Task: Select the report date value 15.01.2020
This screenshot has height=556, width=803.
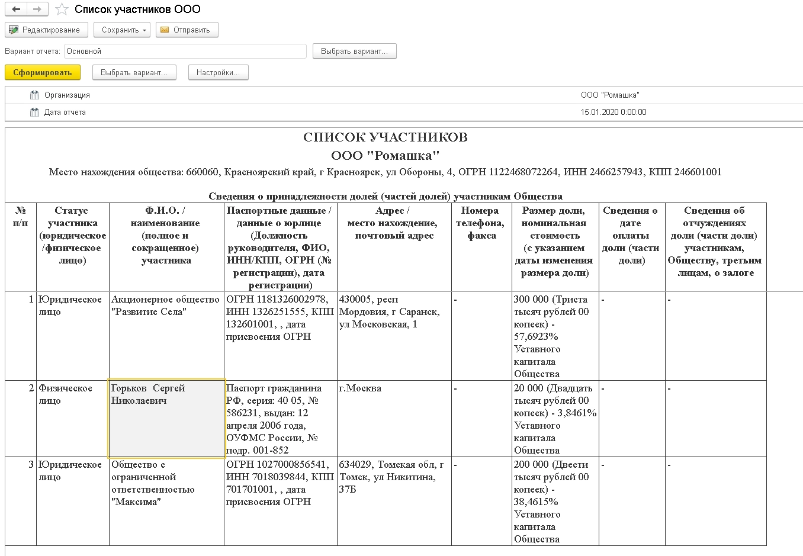Action: 614,112
